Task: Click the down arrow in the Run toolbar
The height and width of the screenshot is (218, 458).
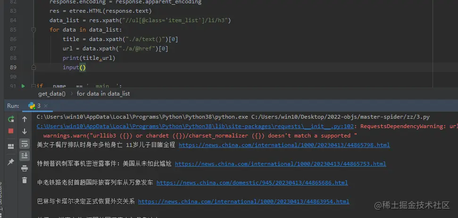Action: pyautogui.click(x=25, y=131)
